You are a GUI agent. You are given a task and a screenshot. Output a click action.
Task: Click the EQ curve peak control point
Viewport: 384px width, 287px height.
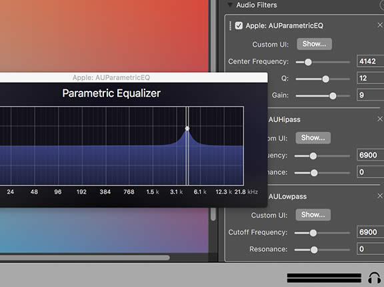click(187, 128)
